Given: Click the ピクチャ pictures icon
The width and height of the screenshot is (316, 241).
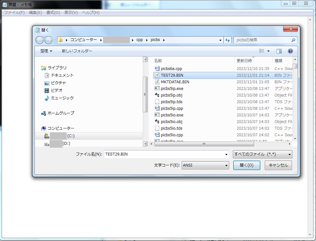Looking at the screenshot, I should (x=47, y=83).
